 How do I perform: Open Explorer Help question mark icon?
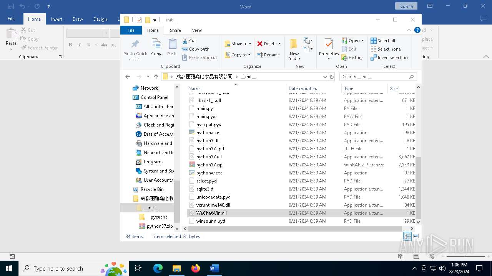(x=417, y=30)
